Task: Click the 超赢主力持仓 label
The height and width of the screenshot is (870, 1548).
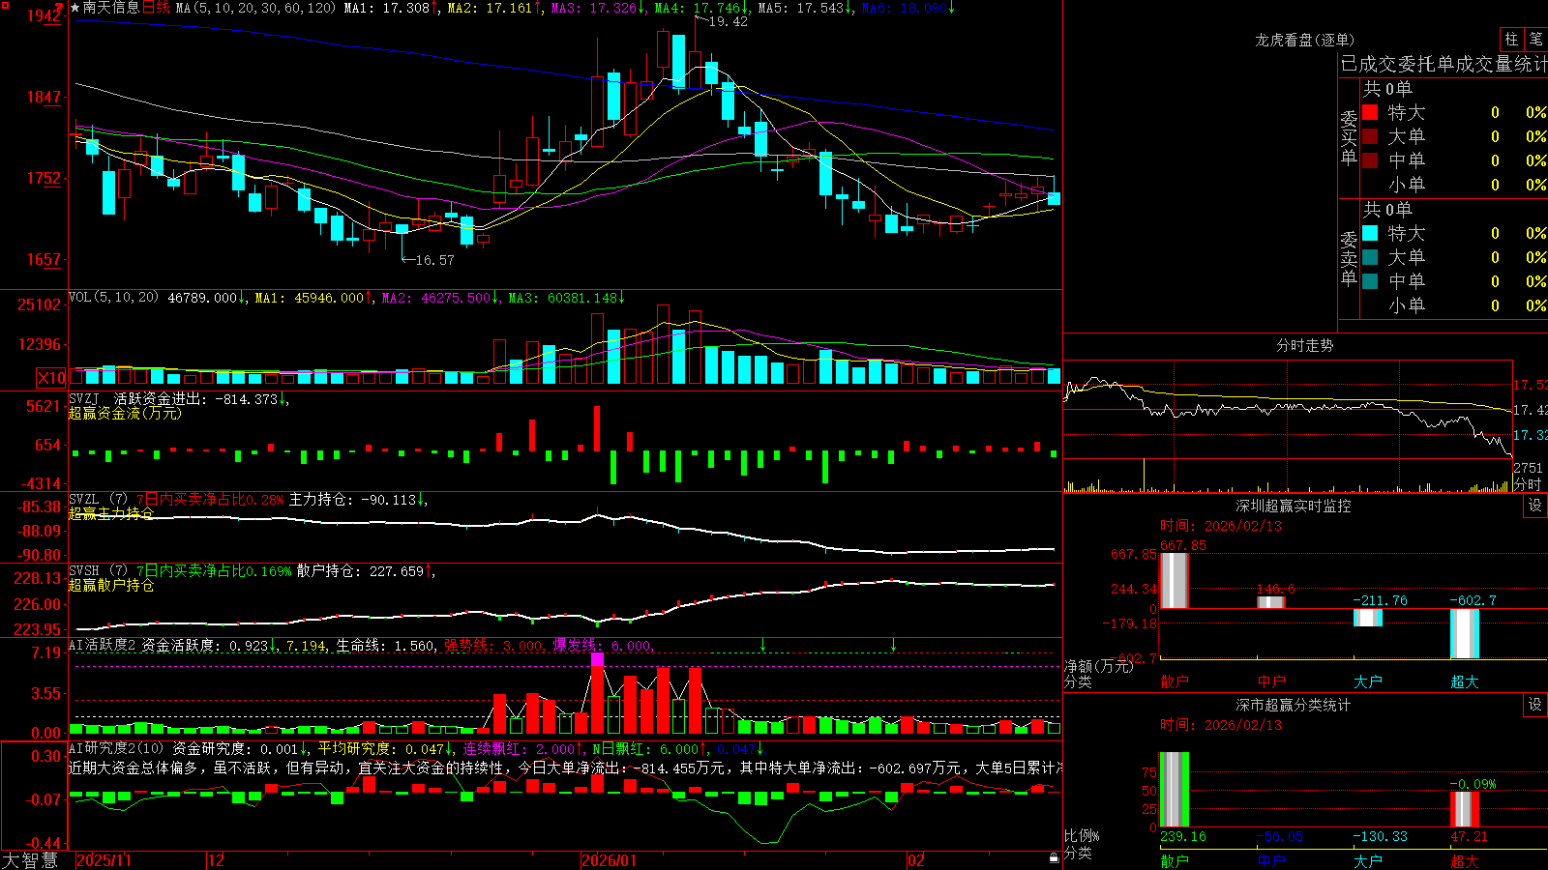Action: click(x=111, y=513)
